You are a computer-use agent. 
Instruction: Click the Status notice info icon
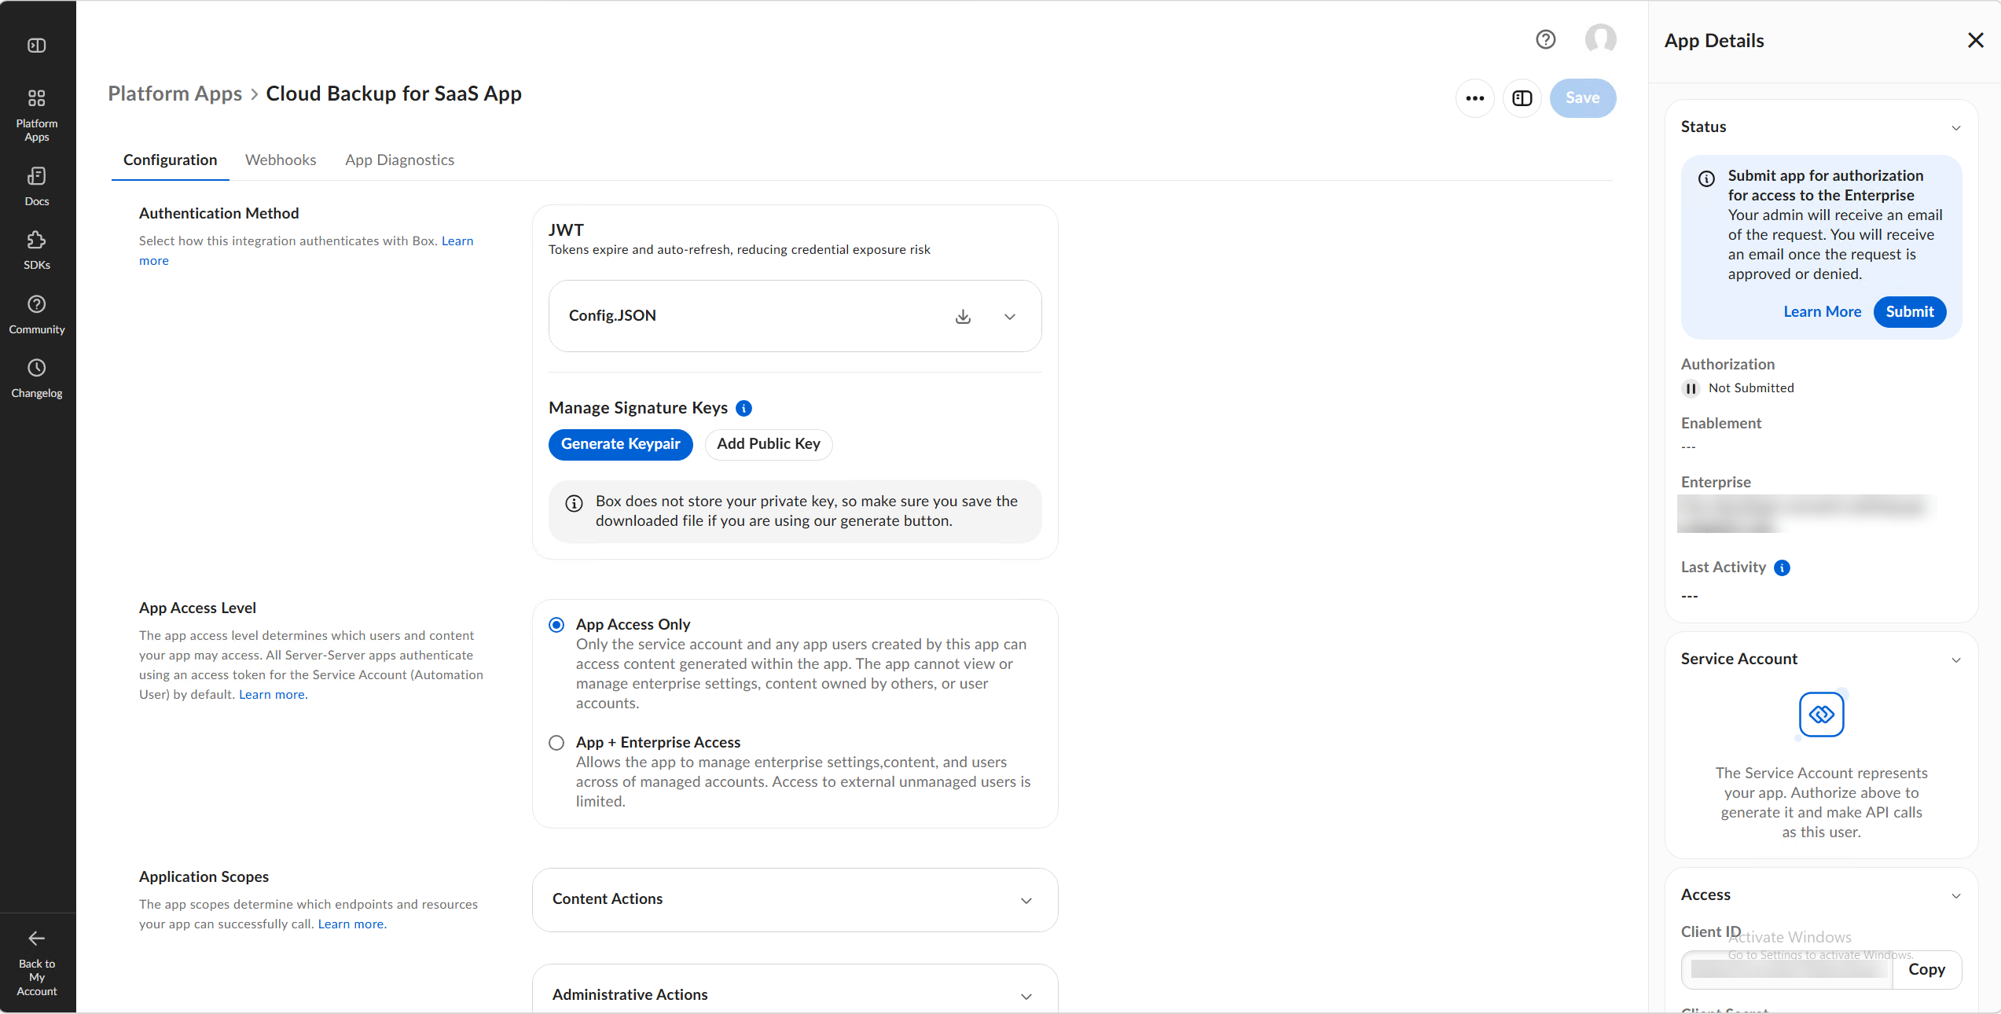tap(1706, 178)
